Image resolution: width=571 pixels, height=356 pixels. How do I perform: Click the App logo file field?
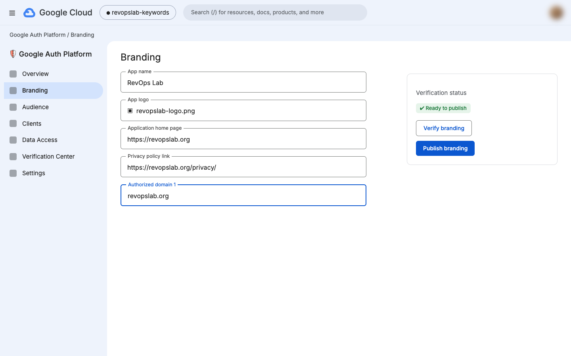click(x=243, y=110)
